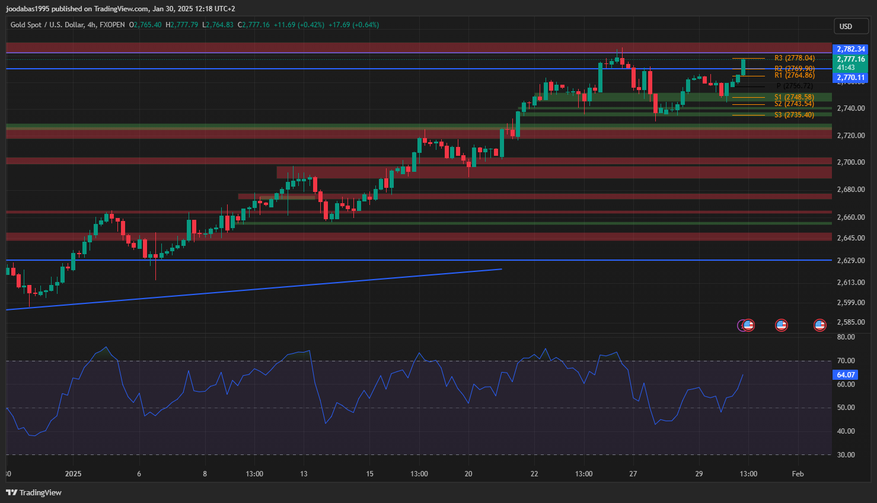
Task: Click the P (2756.72) pivot point label
Action: (794, 86)
